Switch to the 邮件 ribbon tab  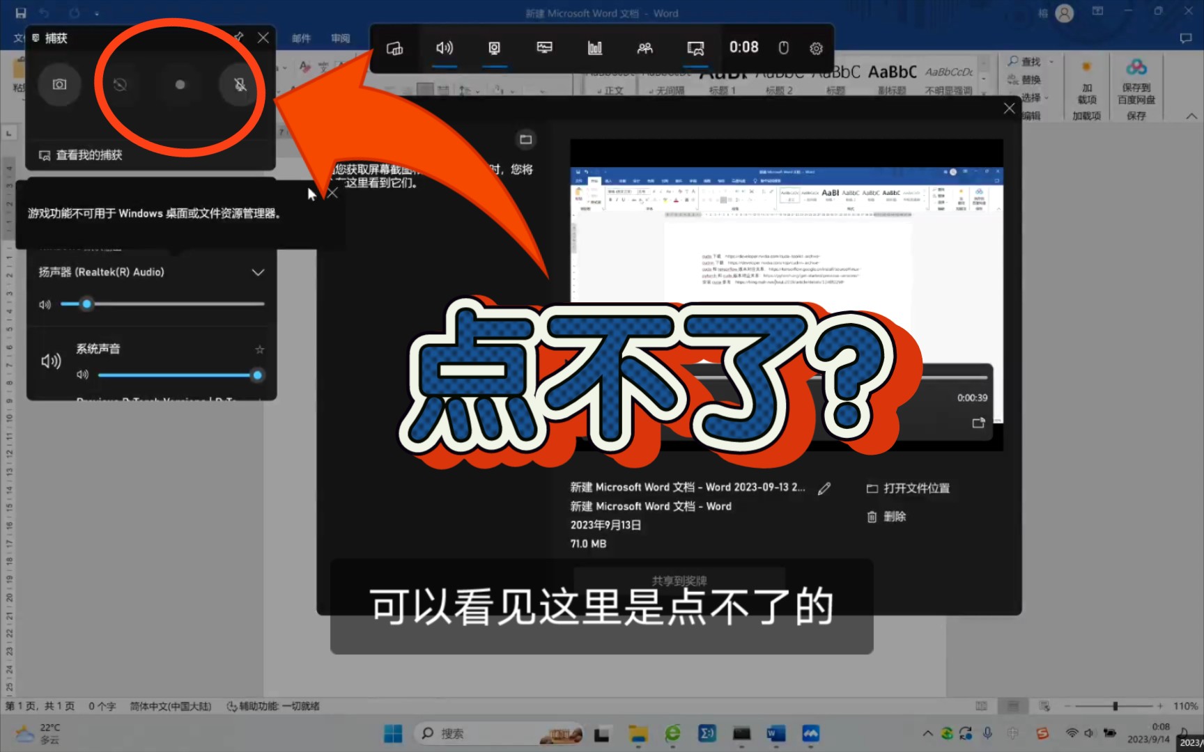tap(301, 38)
